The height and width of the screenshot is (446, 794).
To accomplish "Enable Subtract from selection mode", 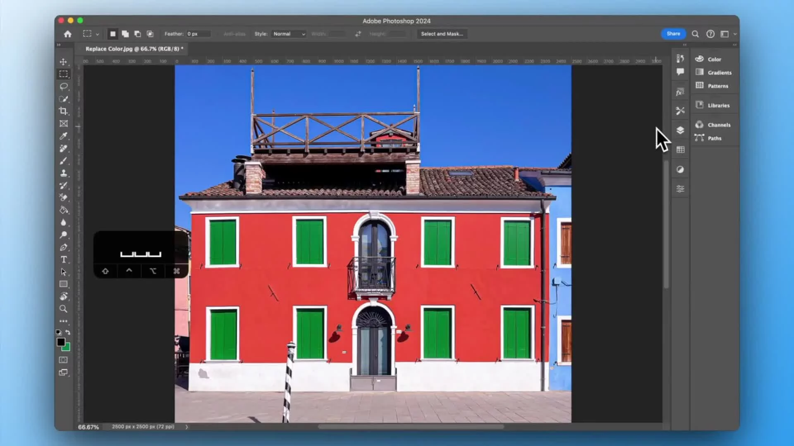I will [x=138, y=34].
